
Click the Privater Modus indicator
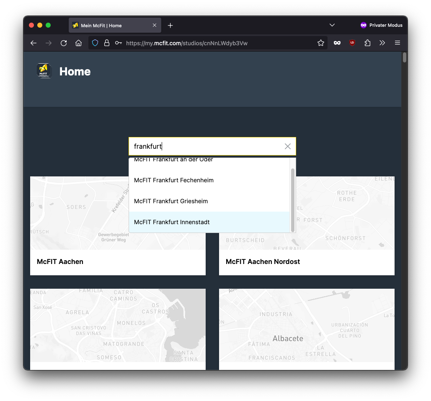click(x=381, y=25)
